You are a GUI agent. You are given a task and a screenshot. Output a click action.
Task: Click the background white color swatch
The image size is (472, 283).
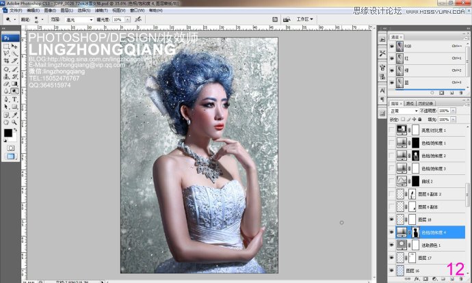pyautogui.click(x=14, y=139)
